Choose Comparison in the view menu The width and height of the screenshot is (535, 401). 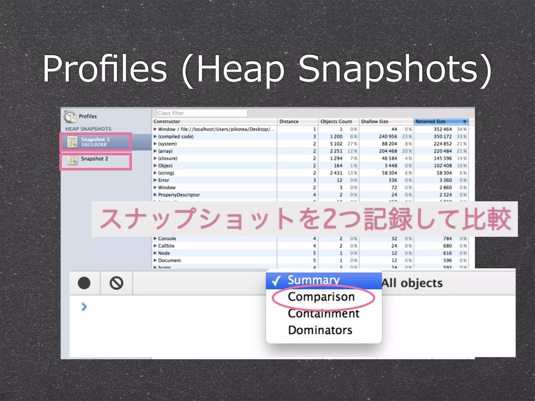tap(324, 297)
